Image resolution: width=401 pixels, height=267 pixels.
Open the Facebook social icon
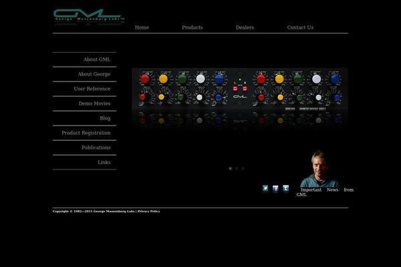pos(275,189)
